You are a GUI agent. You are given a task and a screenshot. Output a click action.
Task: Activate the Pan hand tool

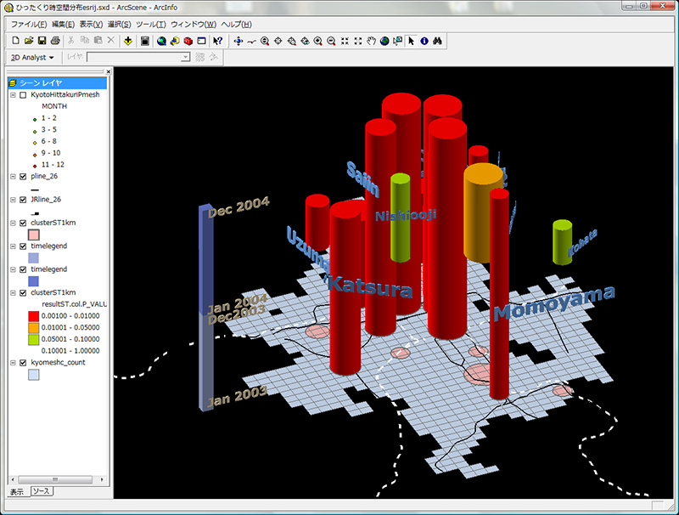click(x=371, y=40)
